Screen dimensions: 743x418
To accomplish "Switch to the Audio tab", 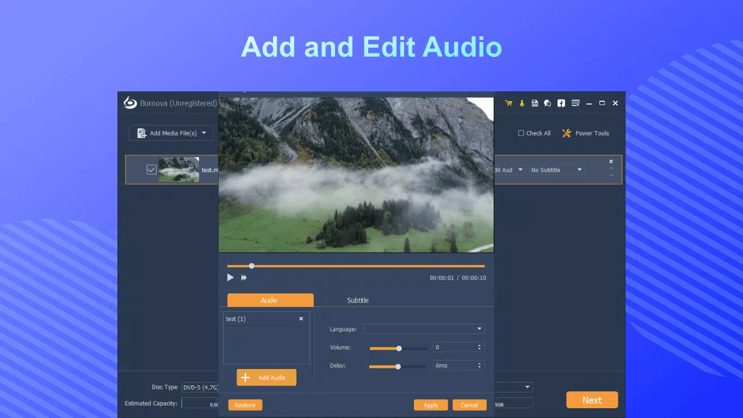I will click(270, 300).
